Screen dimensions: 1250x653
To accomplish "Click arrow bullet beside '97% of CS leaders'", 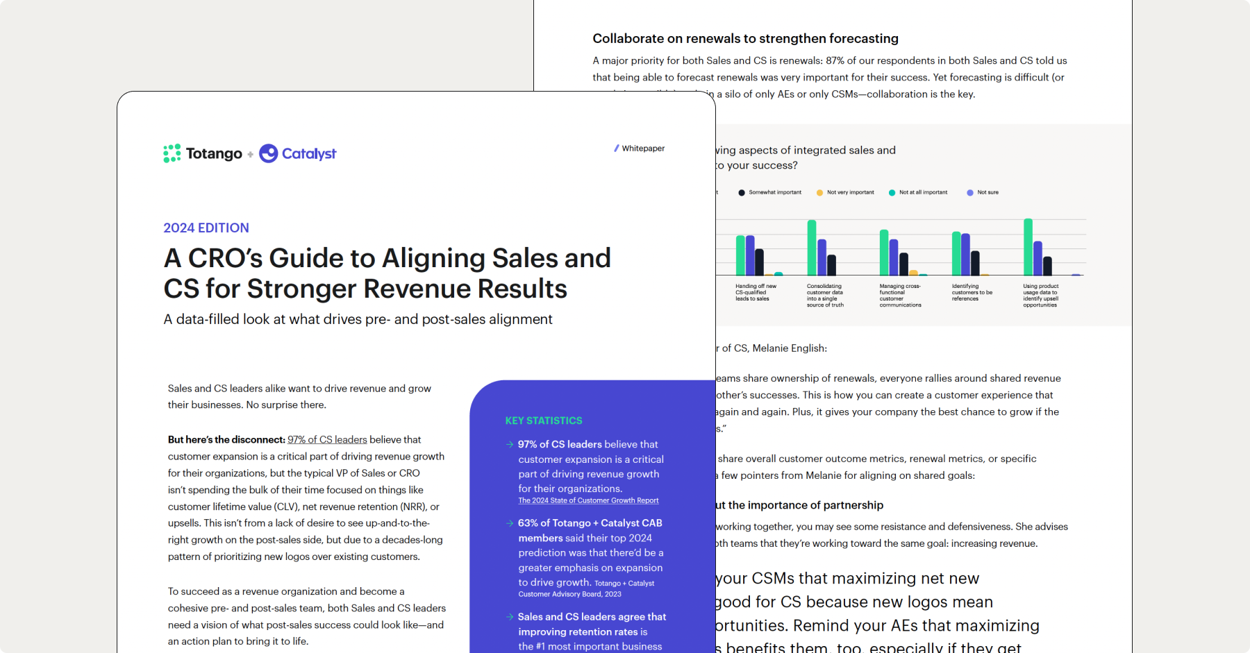I will 510,444.
